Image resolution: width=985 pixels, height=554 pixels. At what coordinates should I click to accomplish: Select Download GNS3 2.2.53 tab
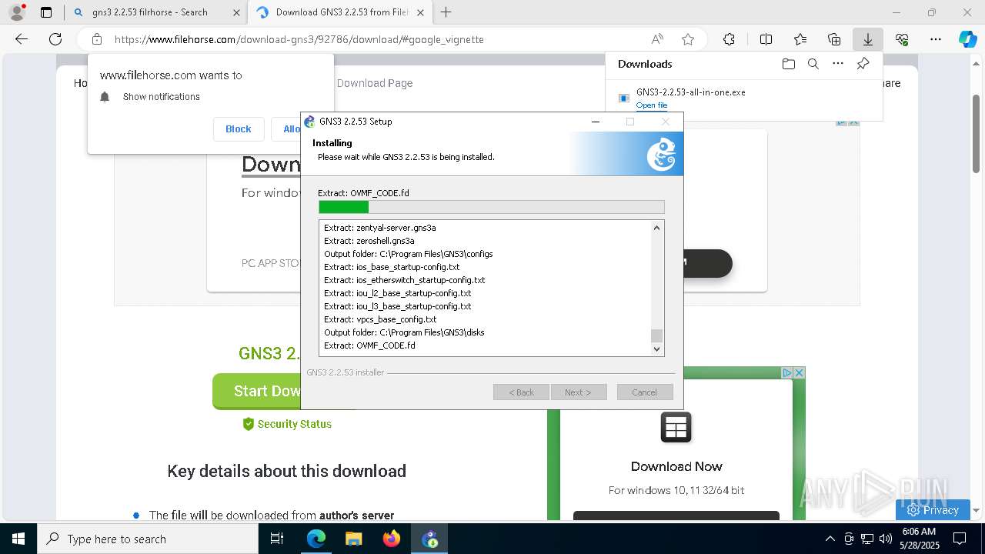coord(342,12)
